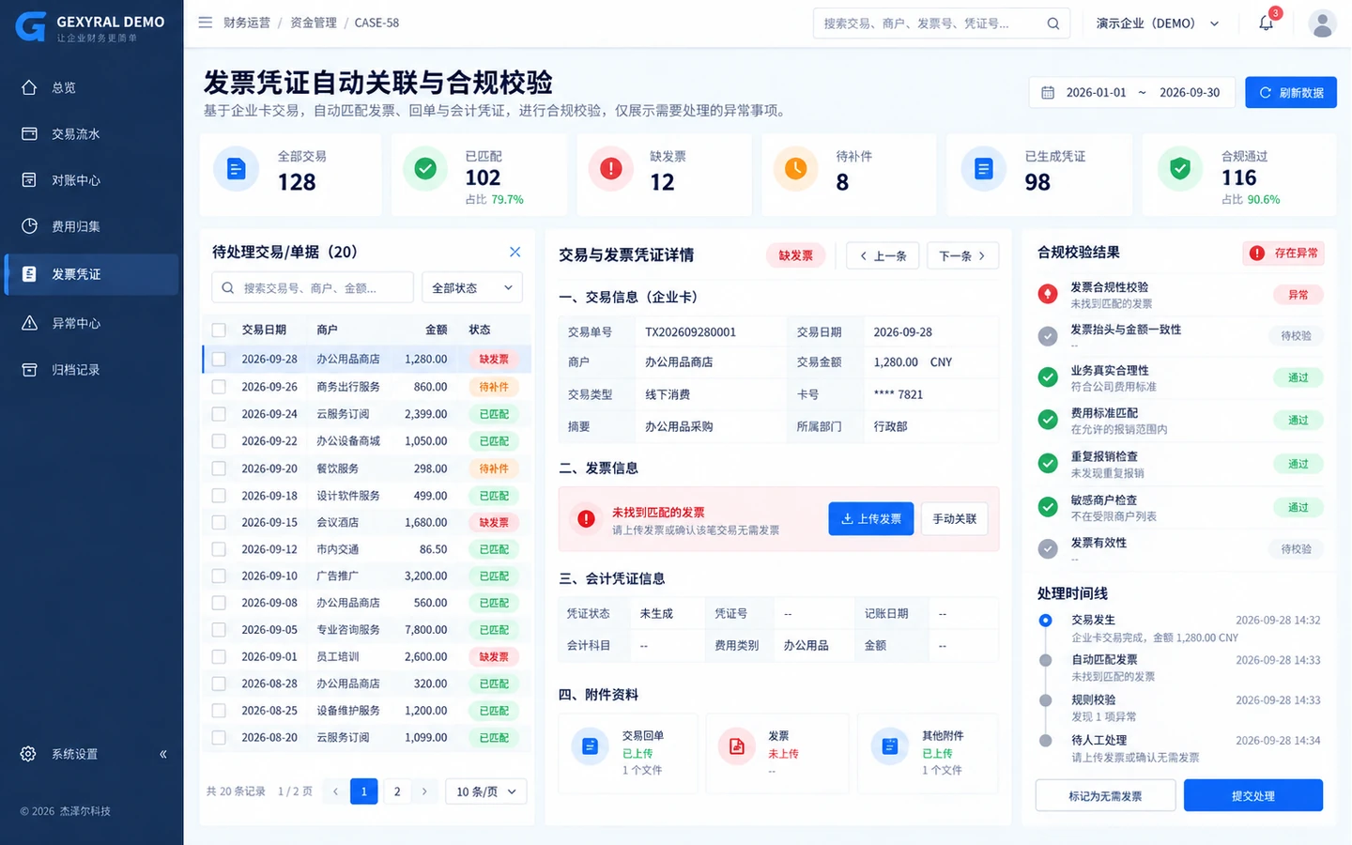Select 发票凭证 in the sidebar menu
1352x845 pixels.
91,274
